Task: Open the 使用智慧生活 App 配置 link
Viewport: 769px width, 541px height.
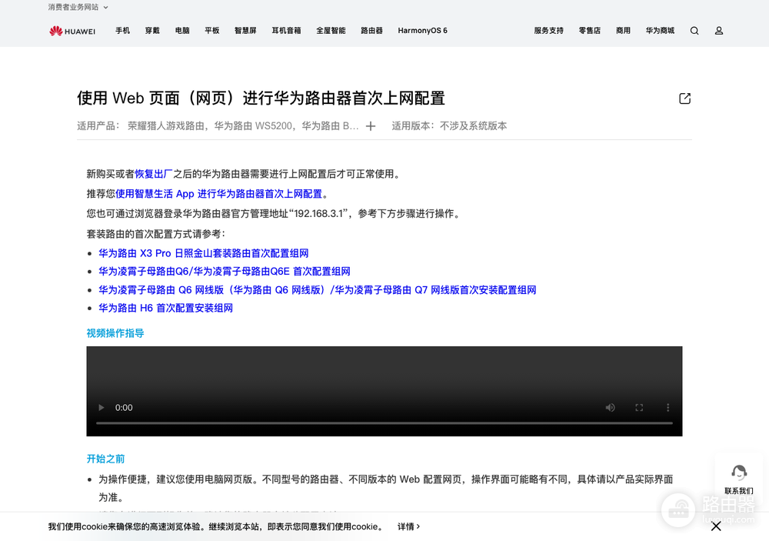Action: click(218, 194)
